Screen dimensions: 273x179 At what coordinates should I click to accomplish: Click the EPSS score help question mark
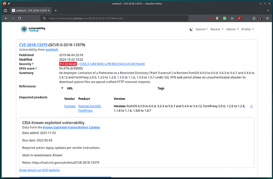point(36,69)
